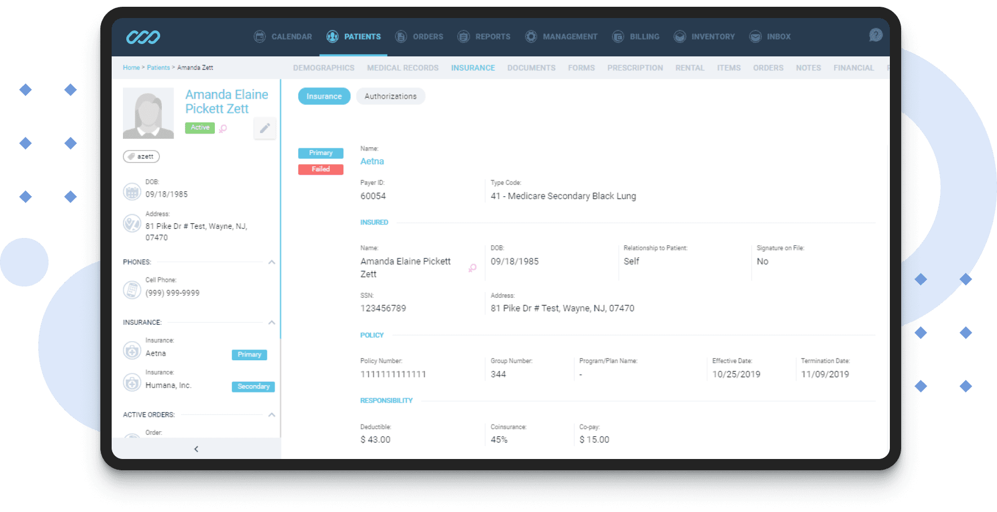Open the Authorizations tab
Image resolution: width=997 pixels, height=512 pixels.
pos(390,96)
